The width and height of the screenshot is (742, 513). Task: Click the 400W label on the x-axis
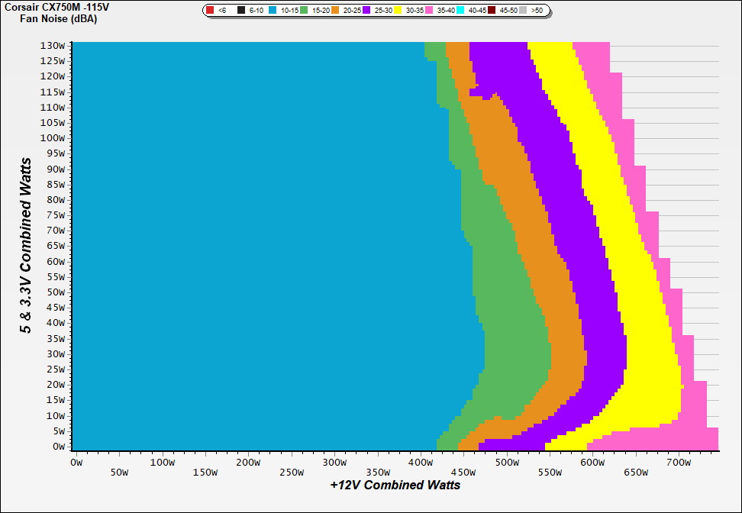pyautogui.click(x=421, y=462)
